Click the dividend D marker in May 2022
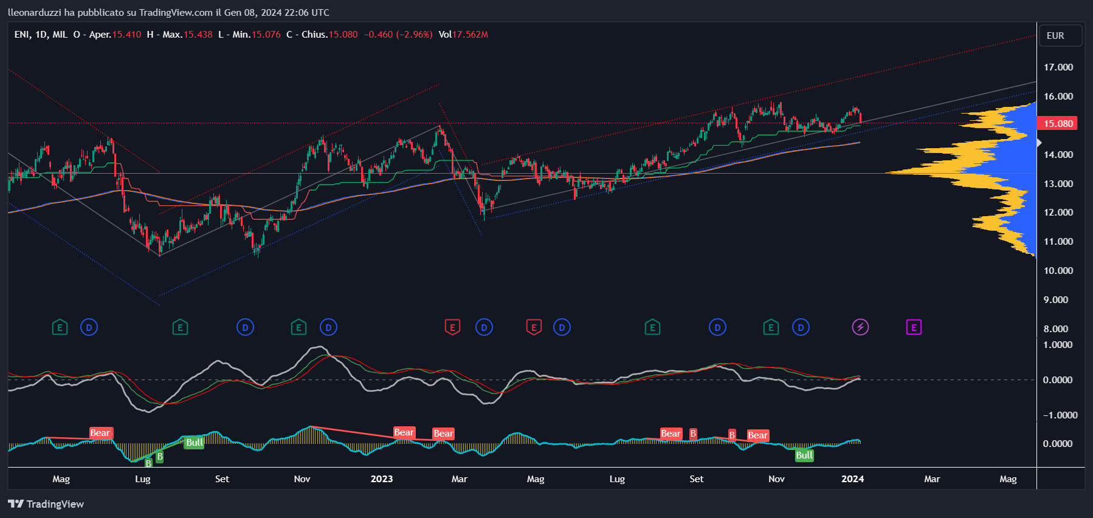The height and width of the screenshot is (518, 1093). tap(89, 328)
